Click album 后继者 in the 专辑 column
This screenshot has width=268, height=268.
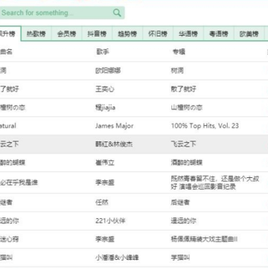[180, 202]
